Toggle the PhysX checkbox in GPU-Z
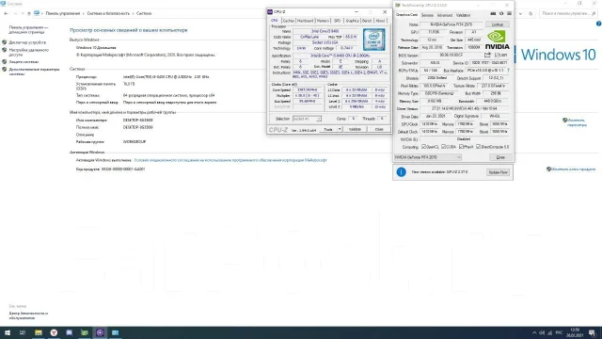This screenshot has width=602, height=339. pos(461,147)
